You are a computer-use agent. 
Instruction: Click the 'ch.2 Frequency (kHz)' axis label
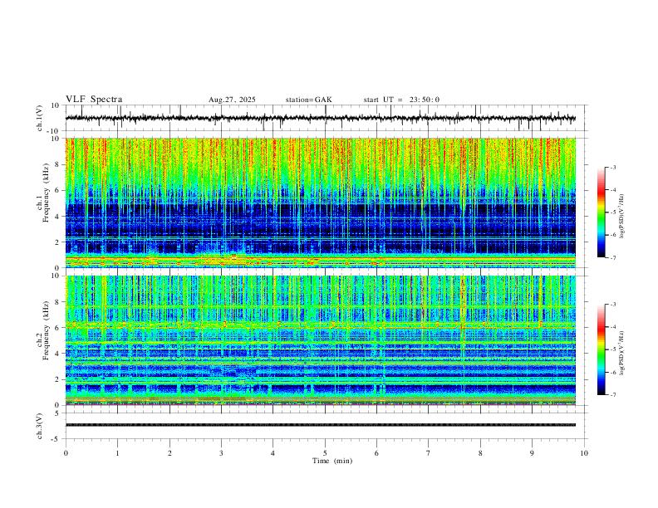[43, 330]
